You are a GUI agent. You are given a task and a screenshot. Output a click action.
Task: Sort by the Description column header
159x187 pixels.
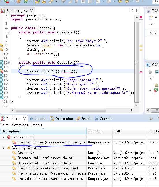coord(43,131)
